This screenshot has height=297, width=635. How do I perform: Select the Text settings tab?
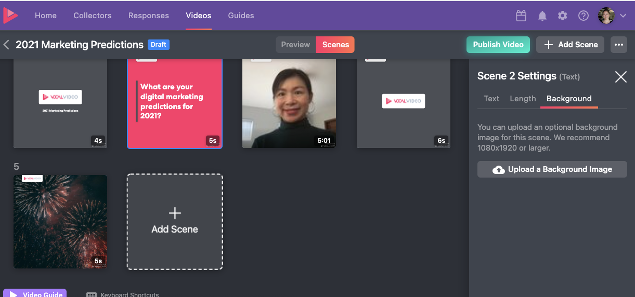coord(491,99)
